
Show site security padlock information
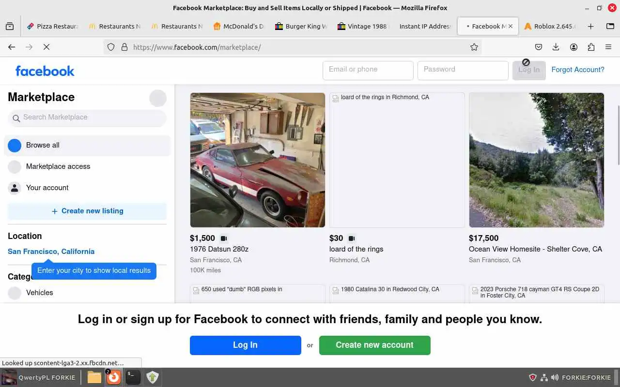click(124, 47)
